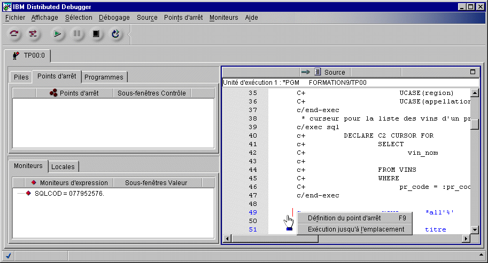Click the red diamond icon beside SQLCOD

click(28, 193)
